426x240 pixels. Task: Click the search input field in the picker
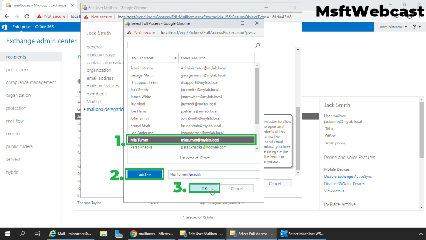pos(192,45)
